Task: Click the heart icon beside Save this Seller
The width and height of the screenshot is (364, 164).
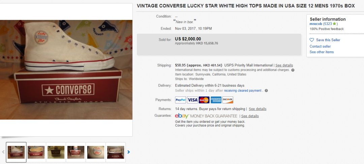Action: pos(312,40)
